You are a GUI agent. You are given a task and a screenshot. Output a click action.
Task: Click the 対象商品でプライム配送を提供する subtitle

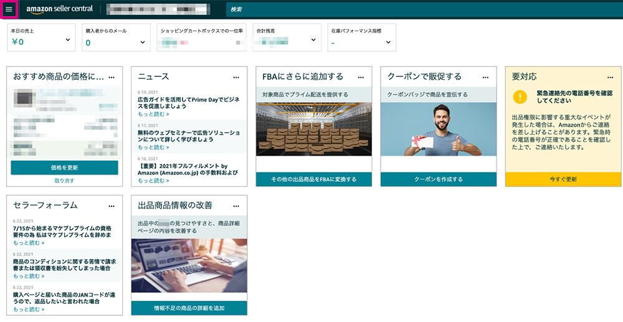pyautogui.click(x=305, y=95)
